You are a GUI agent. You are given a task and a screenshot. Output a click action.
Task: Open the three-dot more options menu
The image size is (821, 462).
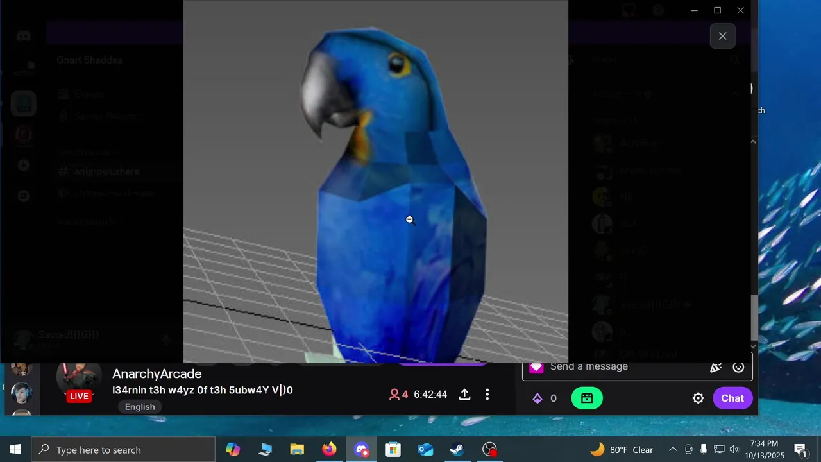(x=487, y=395)
